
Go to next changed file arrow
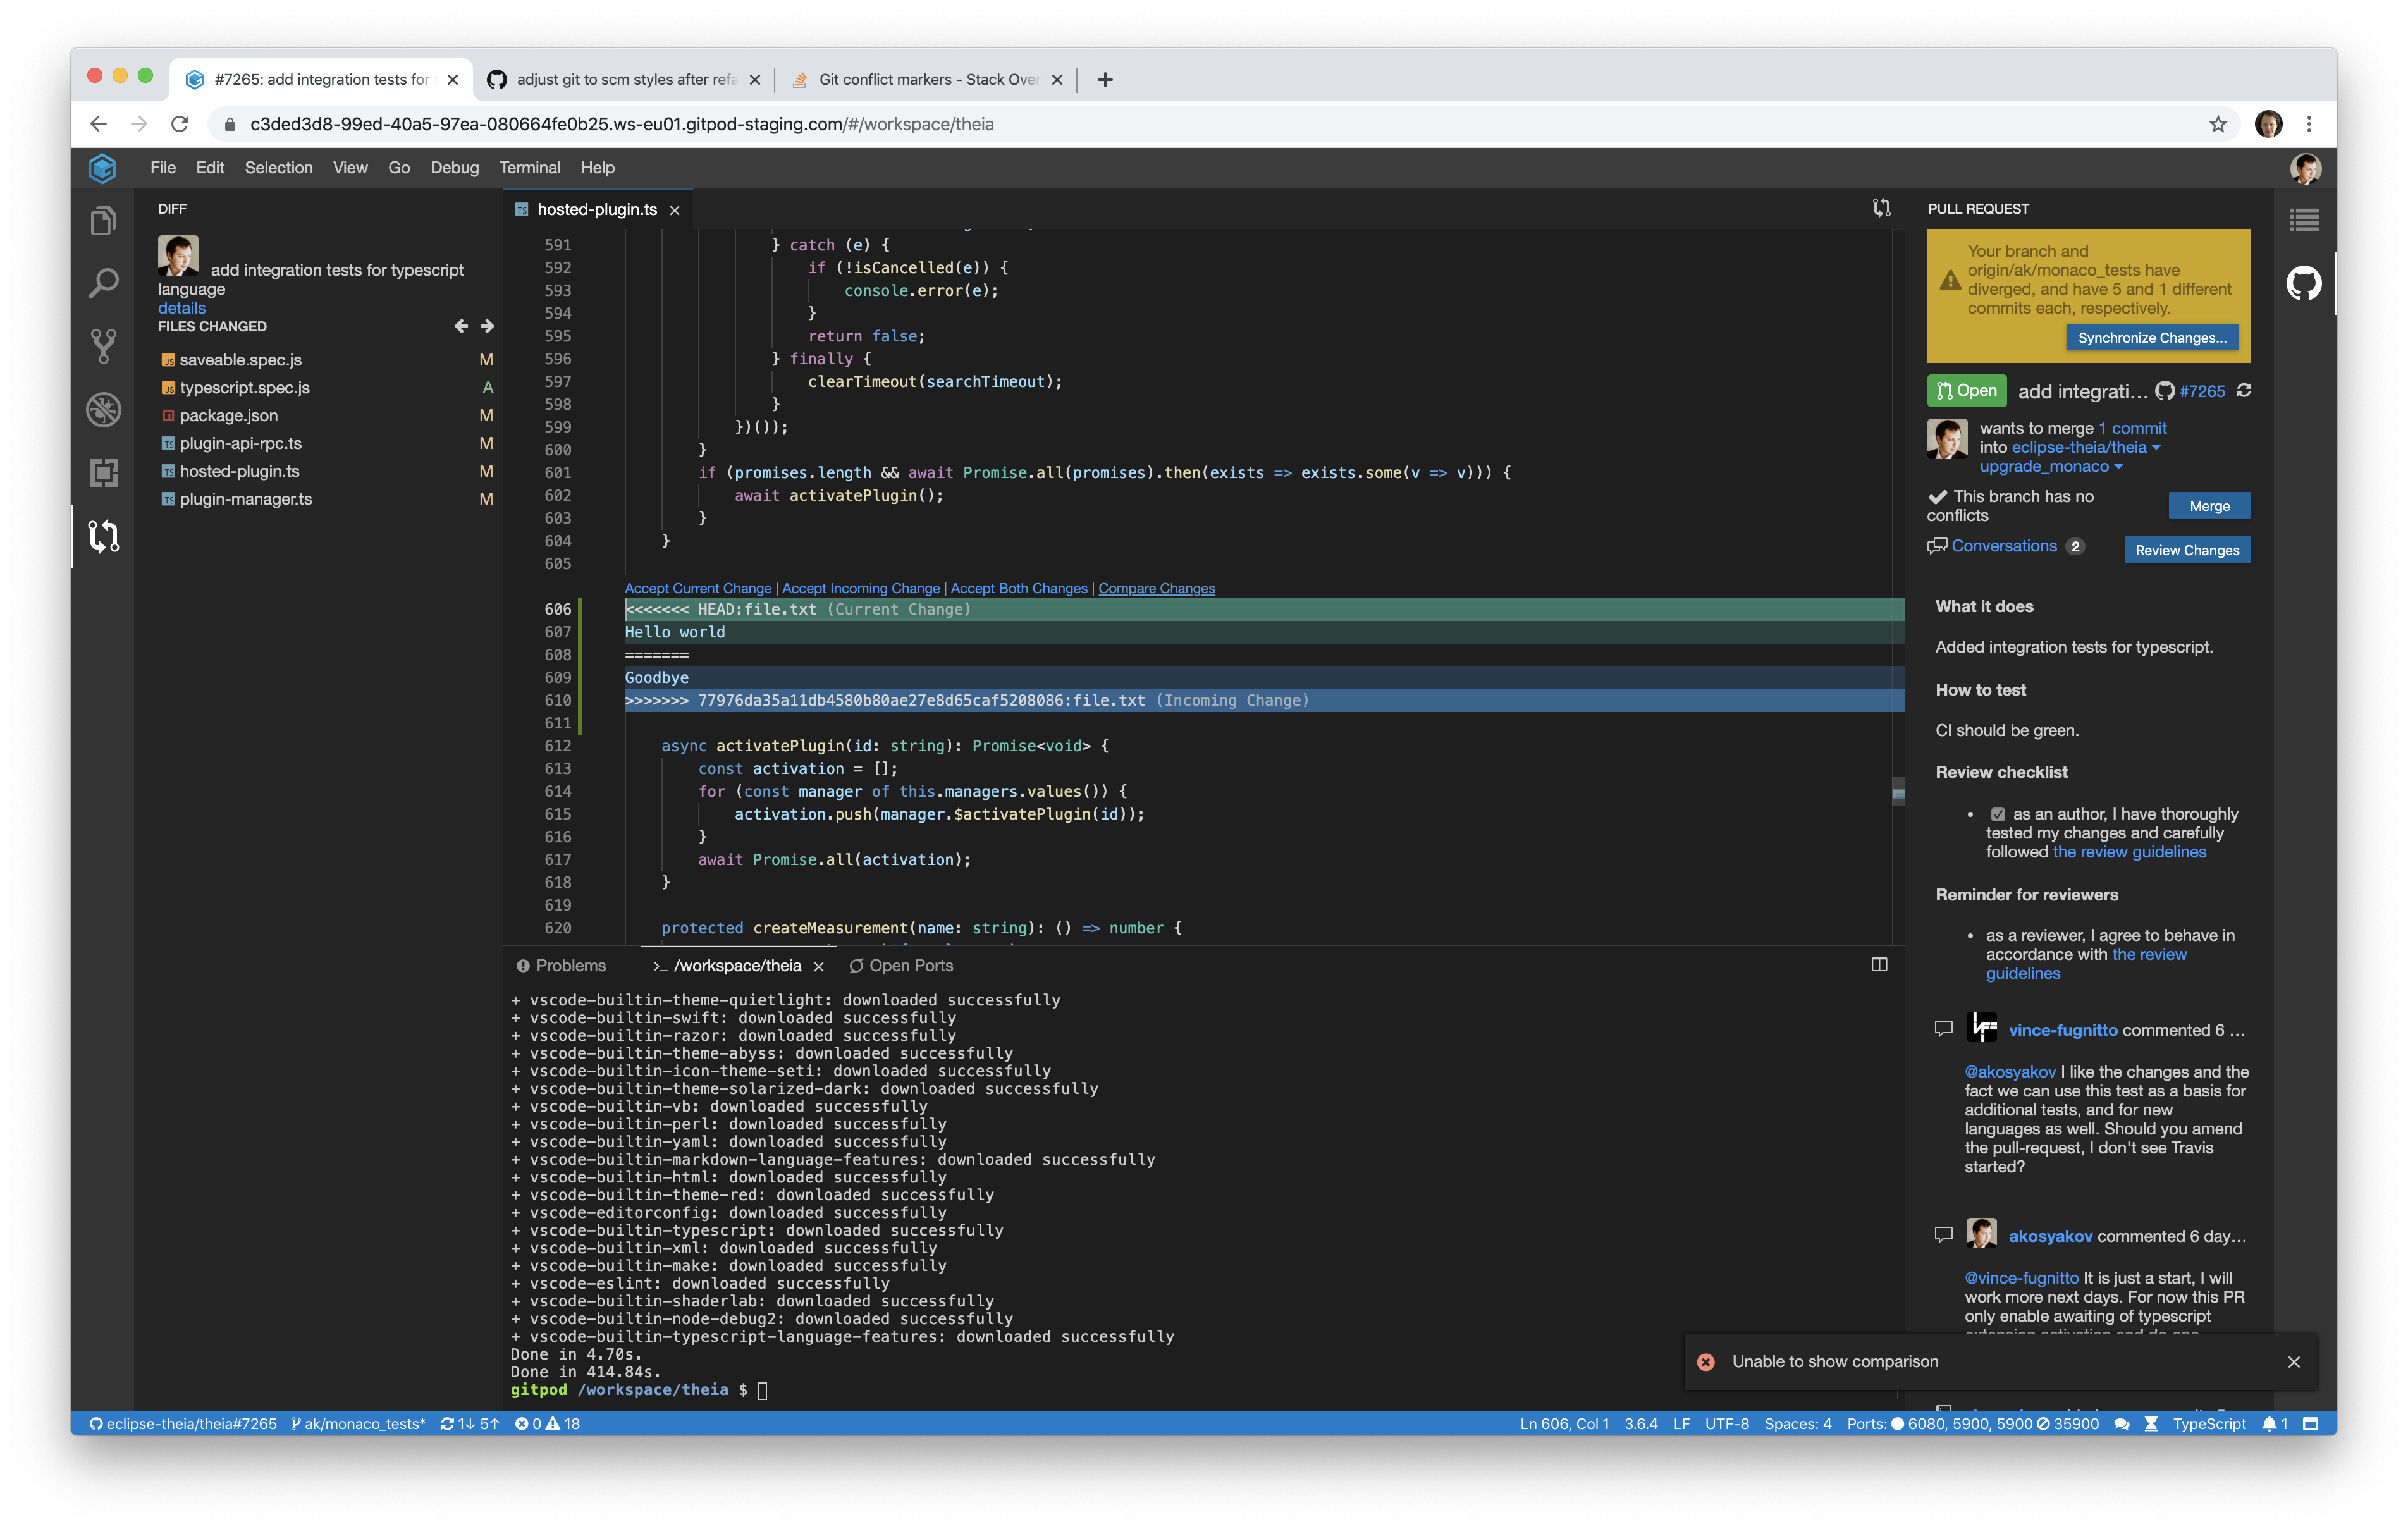[x=487, y=326]
